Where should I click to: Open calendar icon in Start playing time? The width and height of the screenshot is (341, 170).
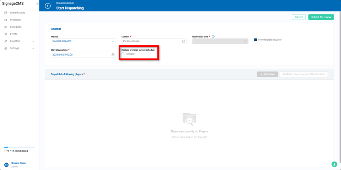point(113,55)
